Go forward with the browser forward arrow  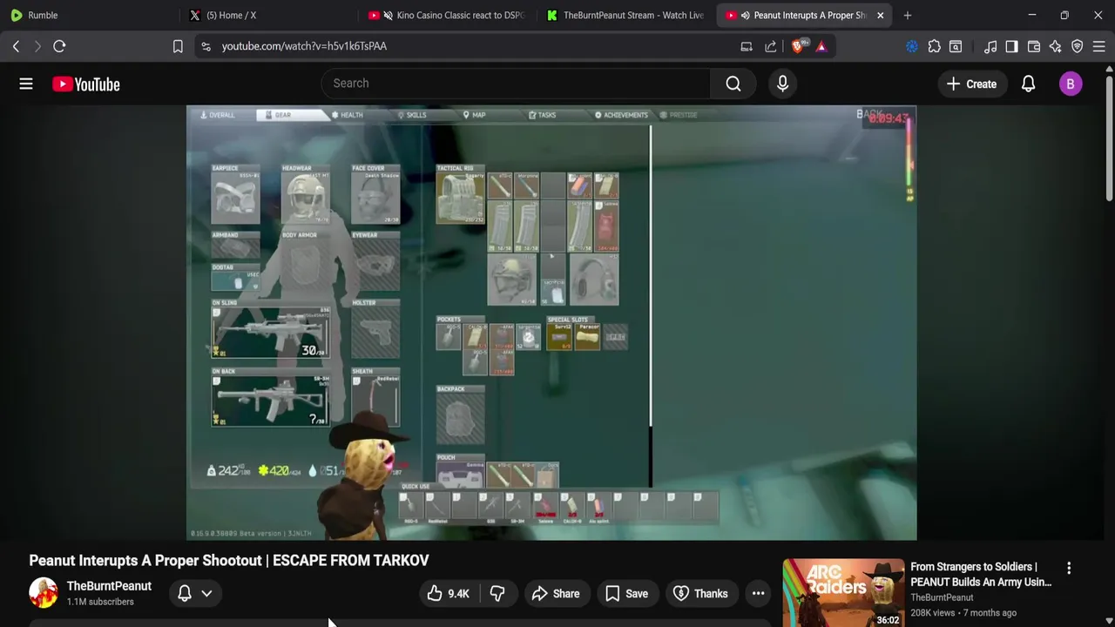pyautogui.click(x=37, y=46)
